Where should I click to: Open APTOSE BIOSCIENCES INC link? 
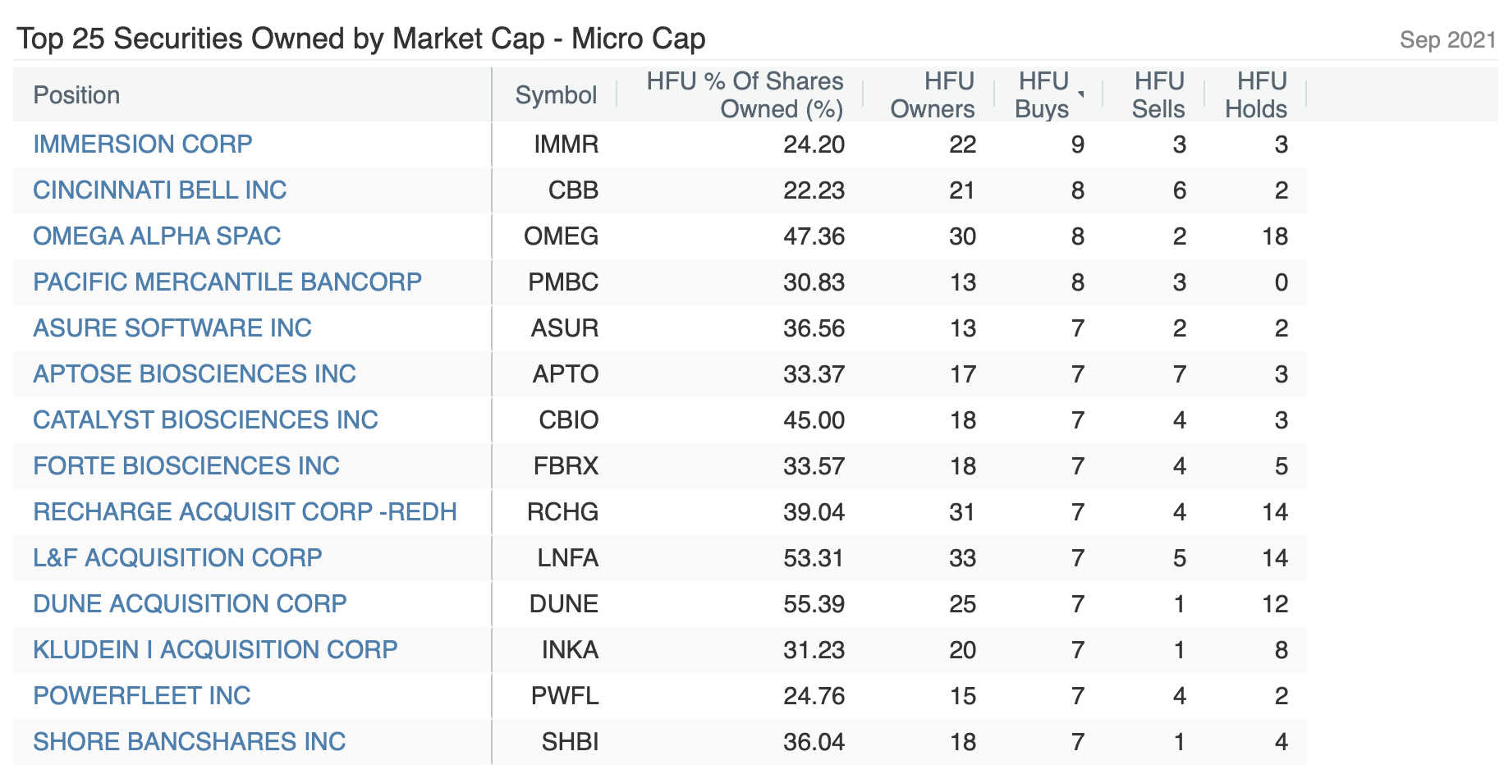coord(194,374)
